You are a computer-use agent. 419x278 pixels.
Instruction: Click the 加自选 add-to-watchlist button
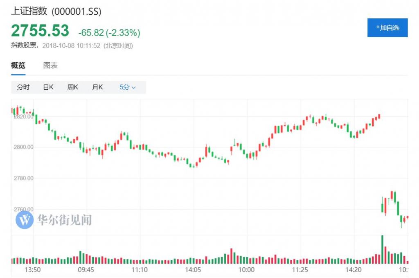click(x=387, y=27)
